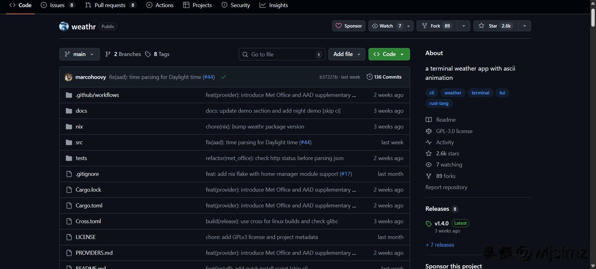
Task: Open commit b37221b
Action: (x=328, y=77)
